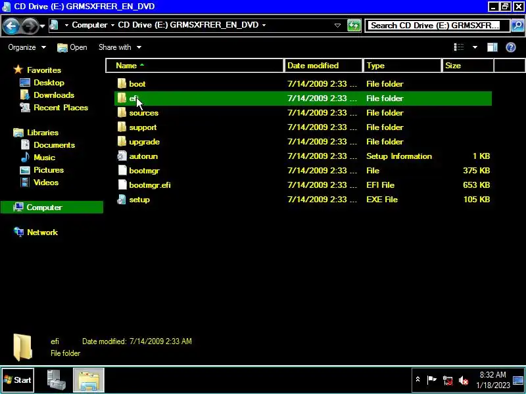Change view with the view icon

(458, 47)
